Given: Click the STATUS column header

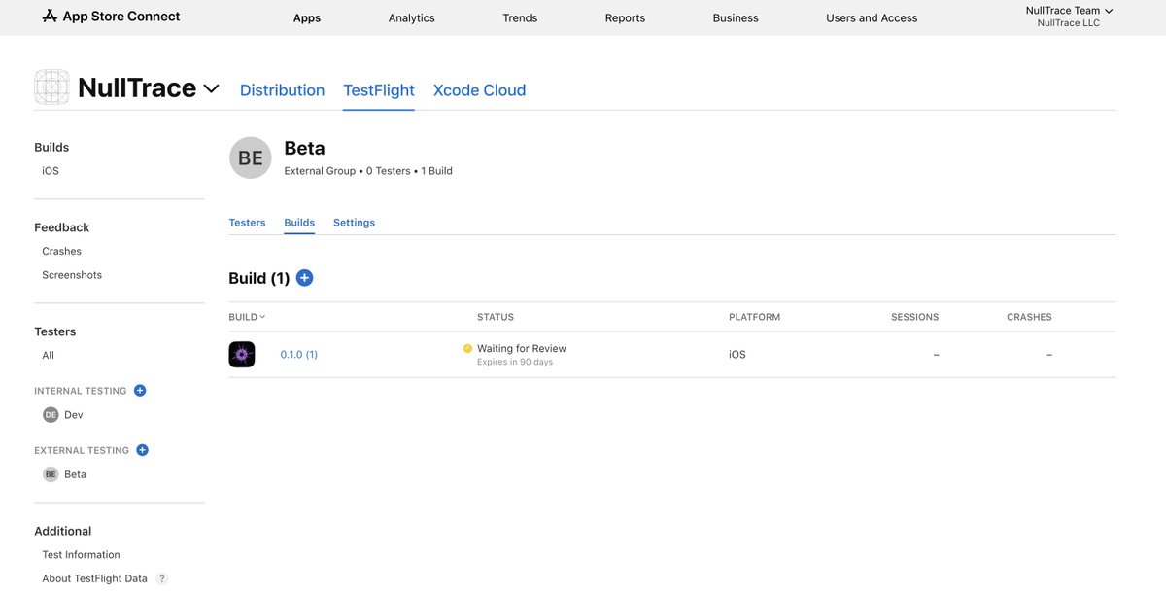Looking at the screenshot, I should 496,317.
